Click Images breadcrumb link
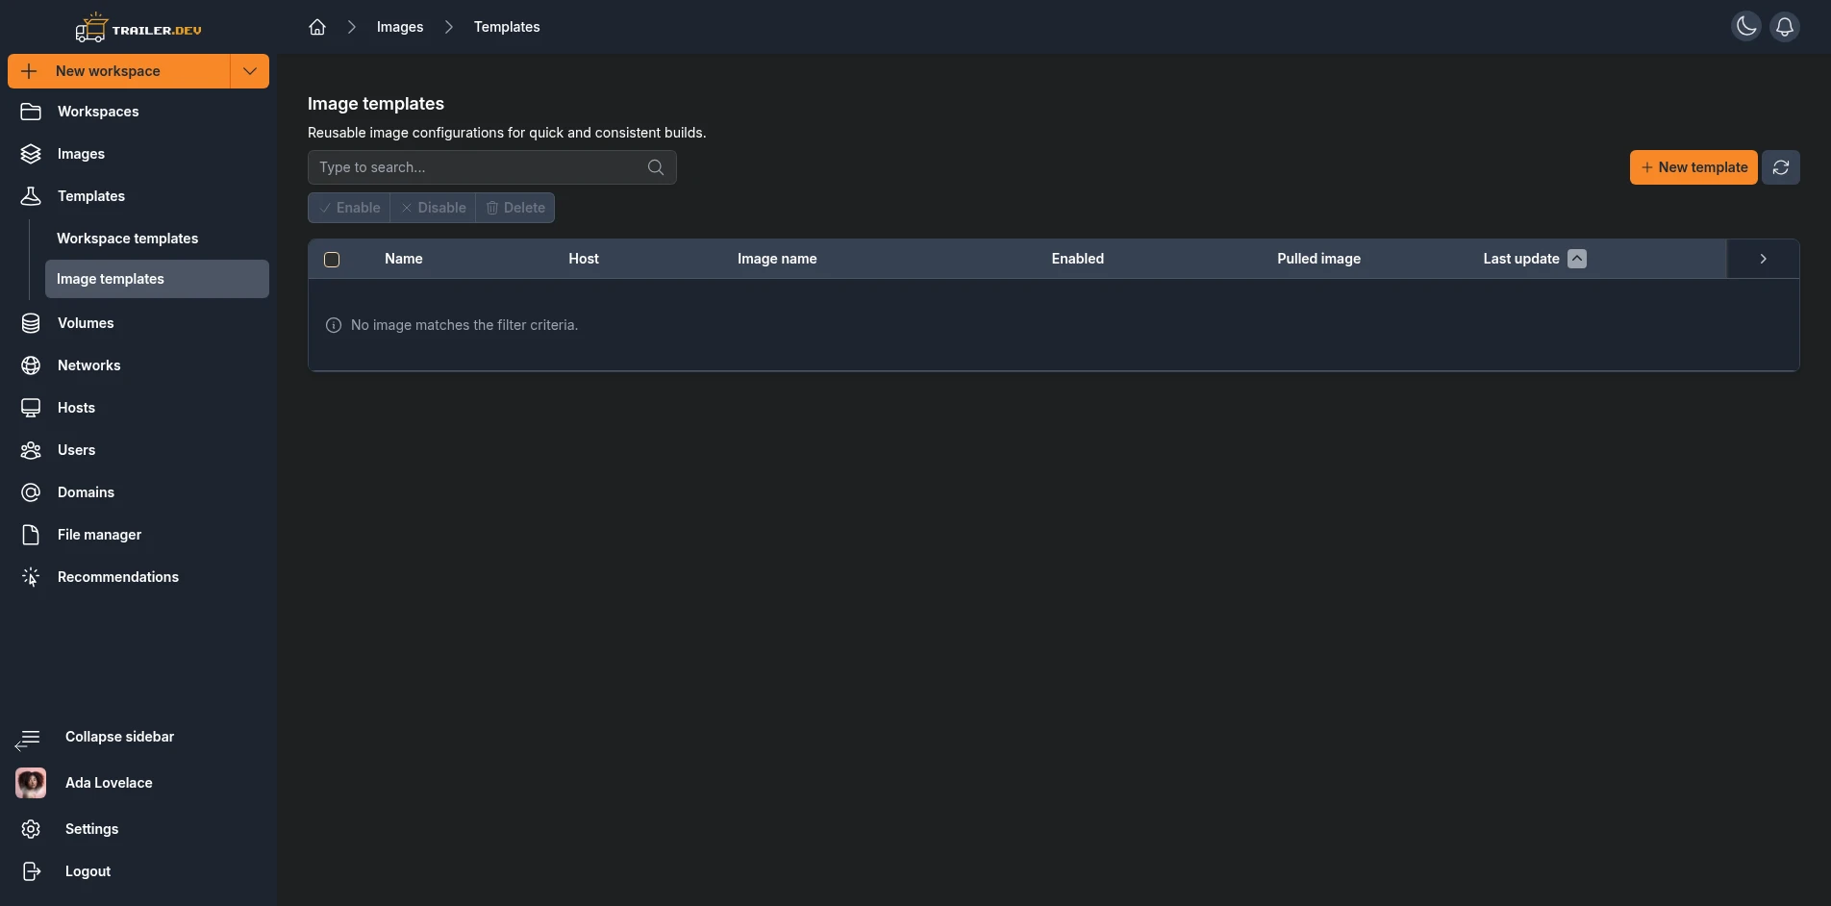Screen dimensions: 1831x906 coord(400,27)
